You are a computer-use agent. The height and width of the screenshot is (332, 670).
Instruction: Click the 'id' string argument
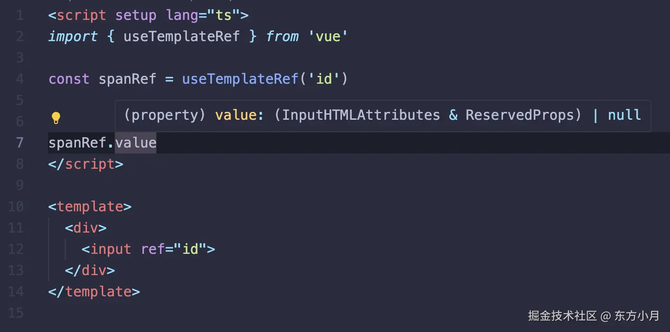324,79
